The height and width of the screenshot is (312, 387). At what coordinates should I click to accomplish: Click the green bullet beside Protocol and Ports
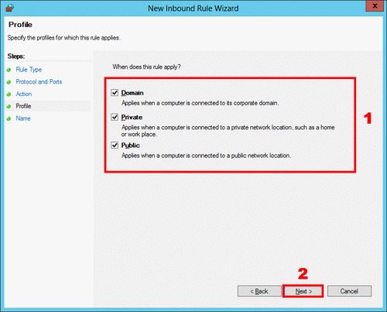9,82
